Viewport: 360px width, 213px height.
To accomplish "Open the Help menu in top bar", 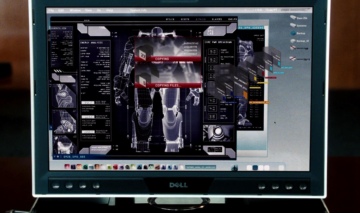I will click(109, 10).
